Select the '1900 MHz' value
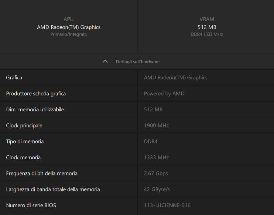274x215 pixels. pyautogui.click(x=156, y=125)
